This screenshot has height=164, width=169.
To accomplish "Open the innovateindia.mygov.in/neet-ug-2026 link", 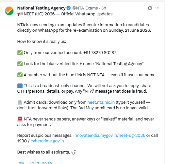I will click(x=109, y=136).
